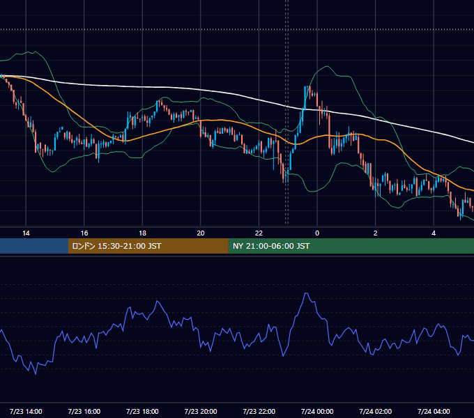This screenshot has height=418, width=474.
Task: Select the NY 21:00-06:00 JST session bar
Action: (x=351, y=246)
